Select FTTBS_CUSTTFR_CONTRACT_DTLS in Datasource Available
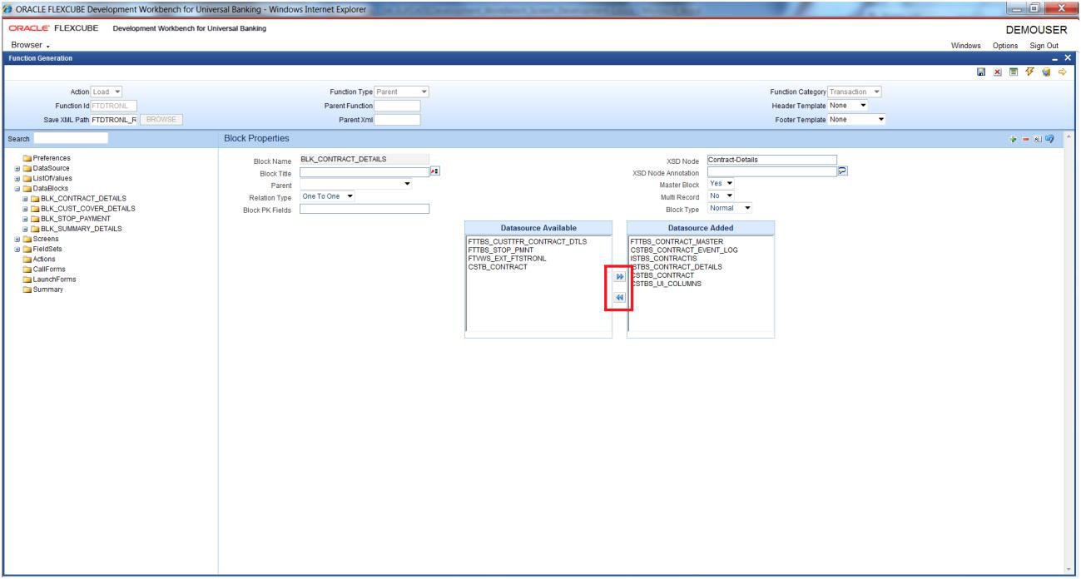 528,241
